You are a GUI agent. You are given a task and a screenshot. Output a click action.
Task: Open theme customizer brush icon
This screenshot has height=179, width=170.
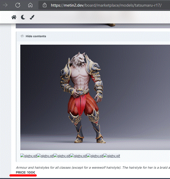(32, 17)
